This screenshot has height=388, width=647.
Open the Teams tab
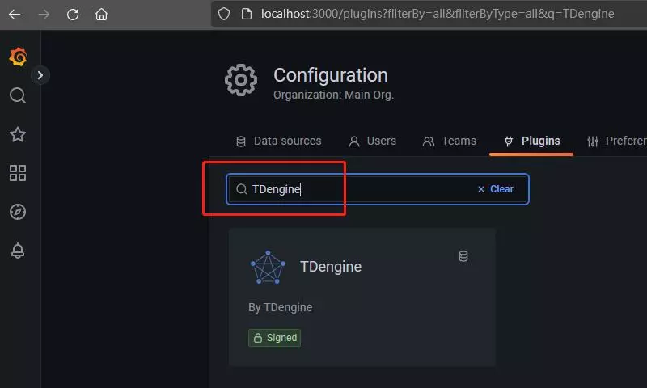point(450,141)
